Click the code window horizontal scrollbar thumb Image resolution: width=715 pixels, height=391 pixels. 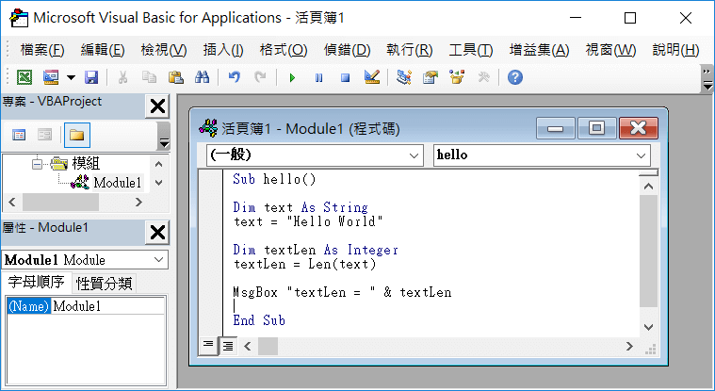[268, 347]
